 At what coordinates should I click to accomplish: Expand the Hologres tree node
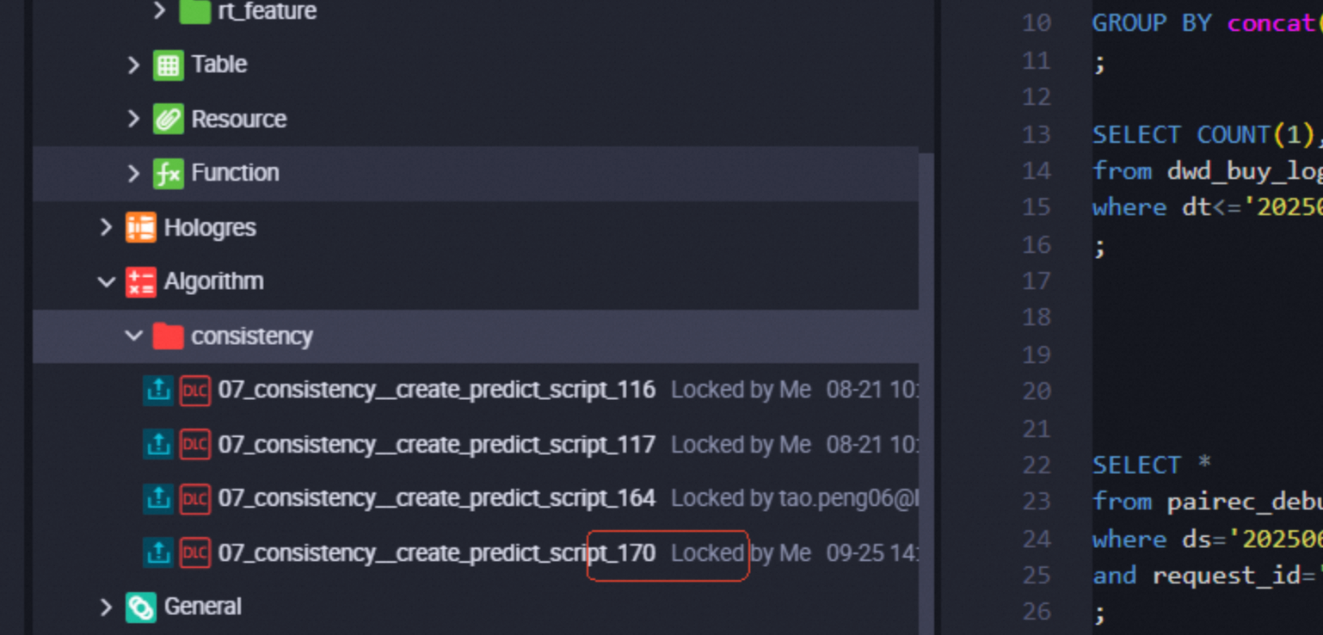point(106,227)
